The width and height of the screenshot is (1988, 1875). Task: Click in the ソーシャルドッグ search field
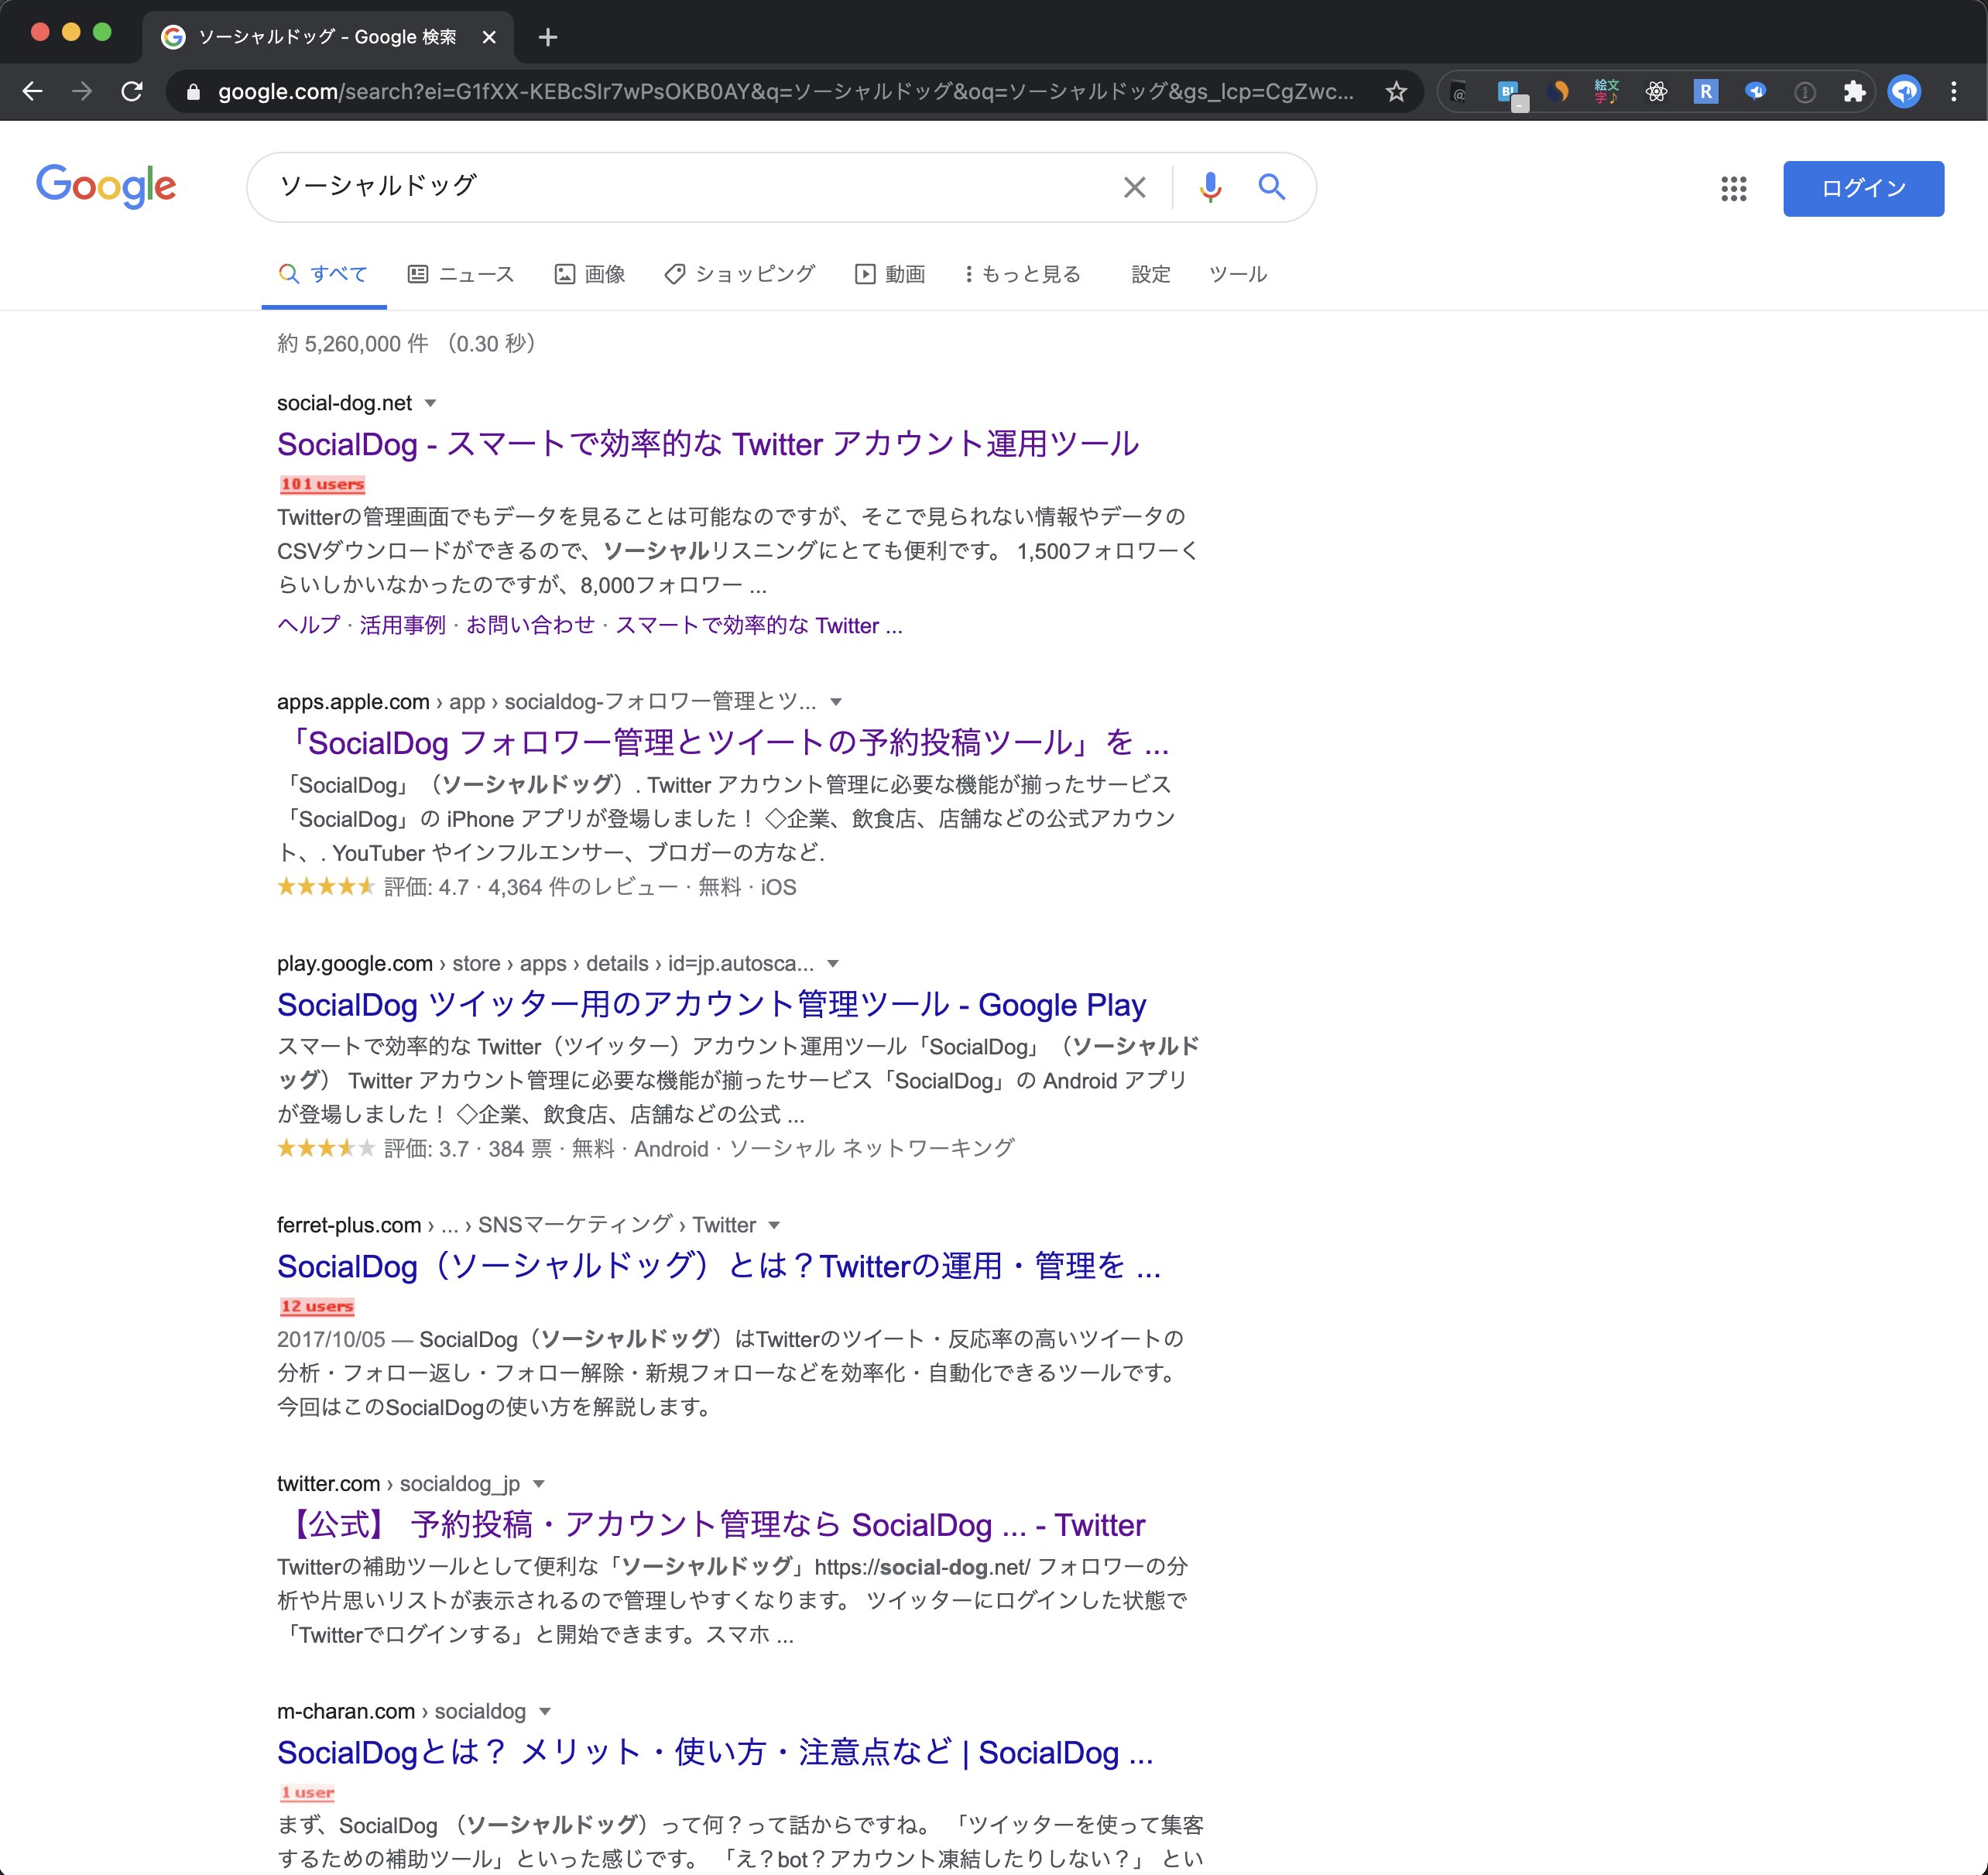coord(690,187)
